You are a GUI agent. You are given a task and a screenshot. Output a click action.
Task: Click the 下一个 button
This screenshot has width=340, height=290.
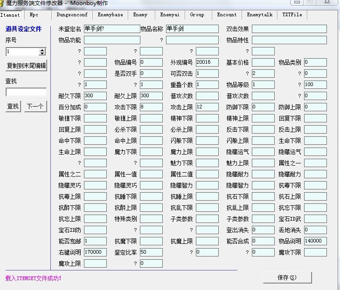35,106
